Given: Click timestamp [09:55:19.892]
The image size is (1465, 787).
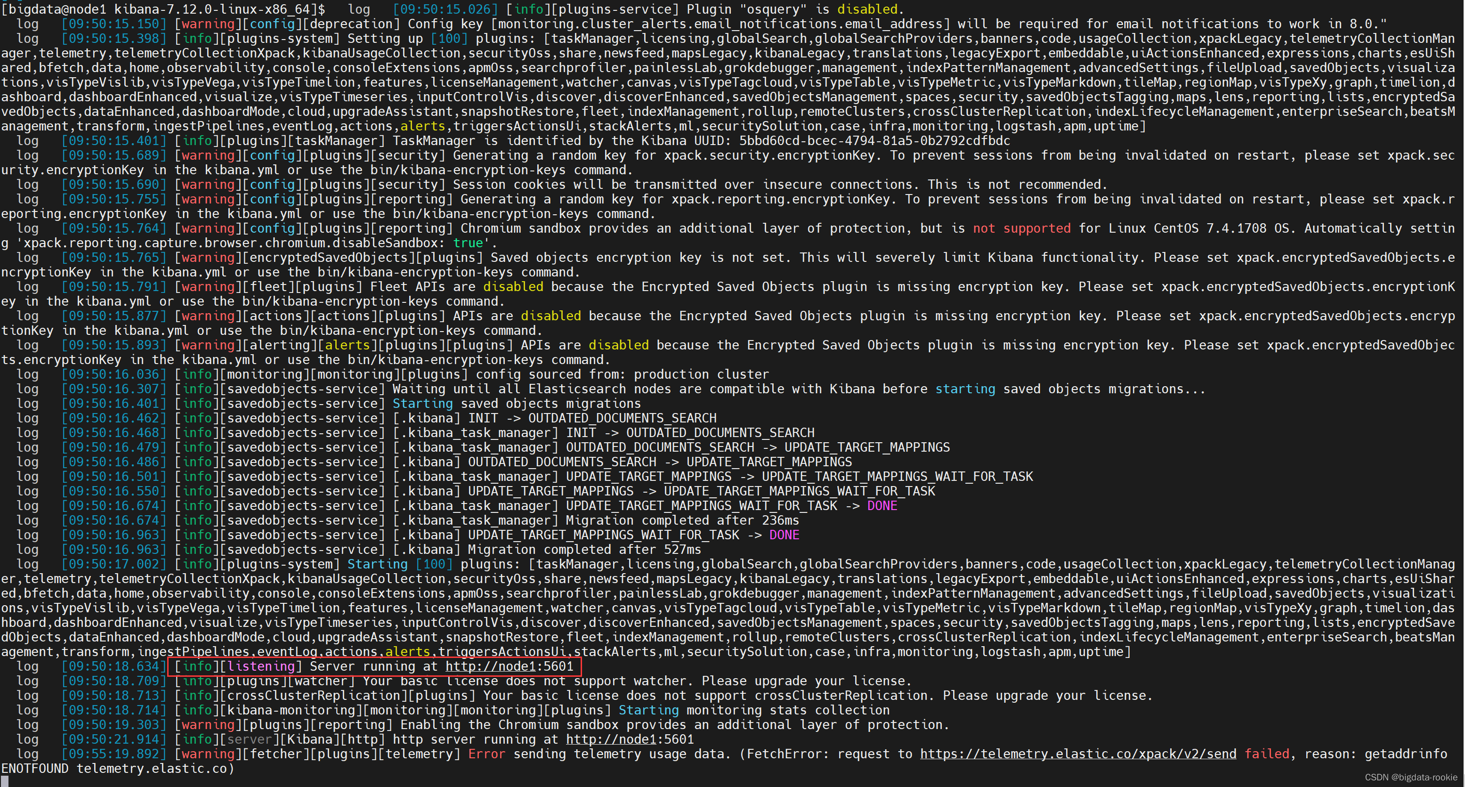Looking at the screenshot, I should pos(114,754).
